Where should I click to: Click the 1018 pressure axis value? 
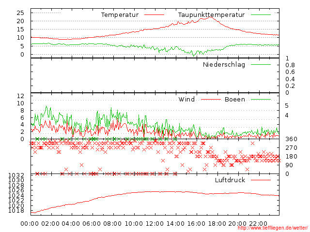click(16, 211)
